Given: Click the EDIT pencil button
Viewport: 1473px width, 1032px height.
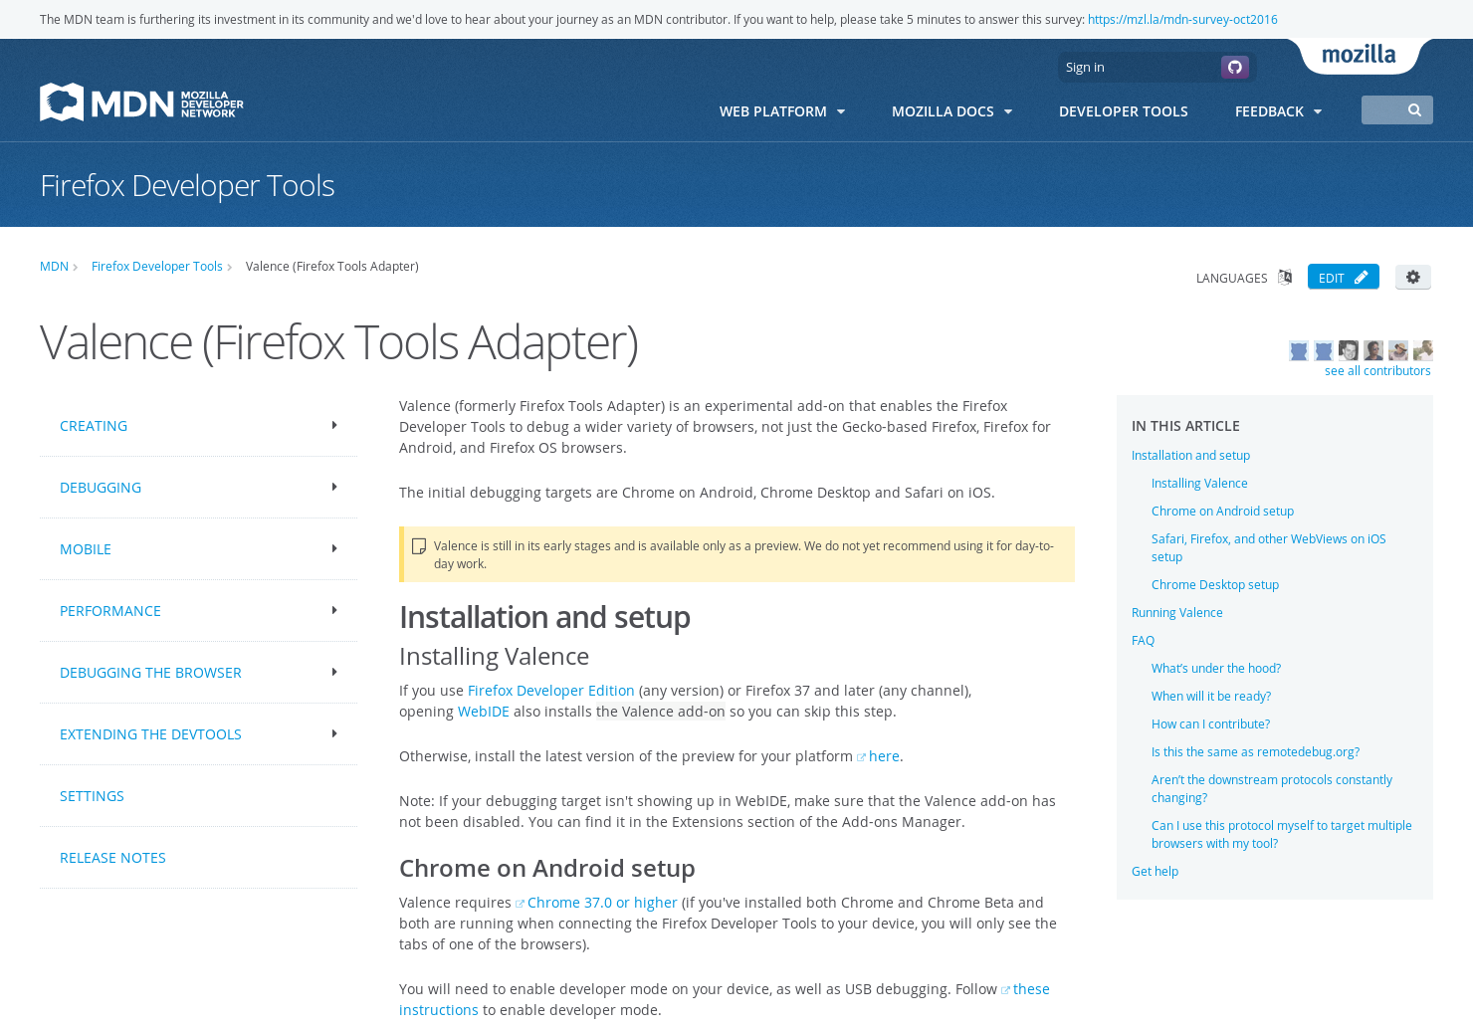Looking at the screenshot, I should [x=1343, y=277].
